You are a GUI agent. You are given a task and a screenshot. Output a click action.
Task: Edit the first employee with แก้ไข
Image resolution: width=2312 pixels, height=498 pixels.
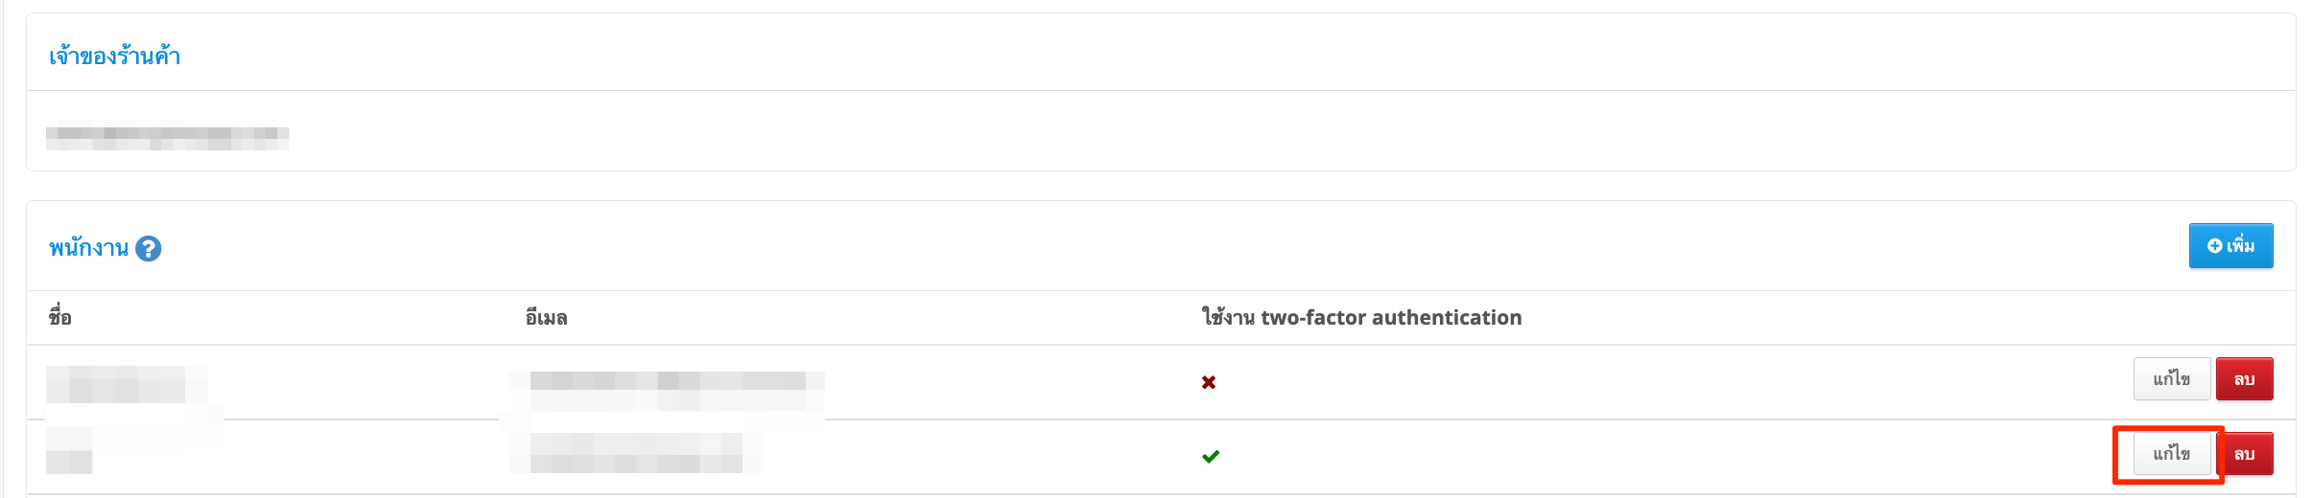(x=2172, y=379)
